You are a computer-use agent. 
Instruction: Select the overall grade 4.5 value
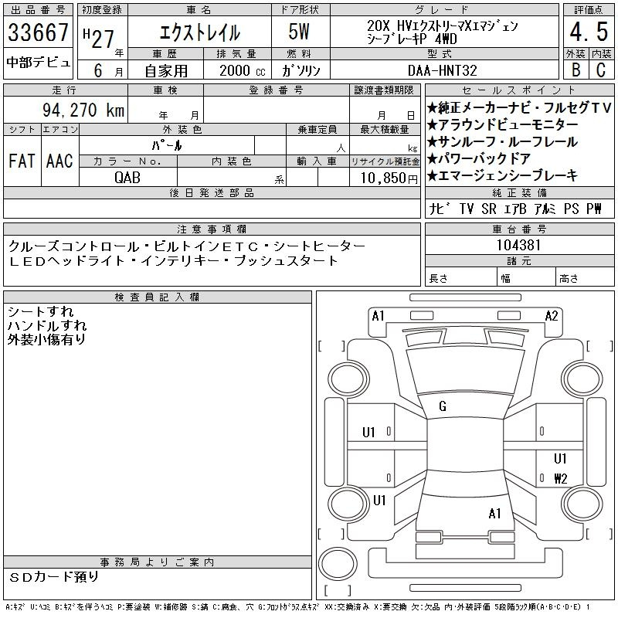click(589, 32)
